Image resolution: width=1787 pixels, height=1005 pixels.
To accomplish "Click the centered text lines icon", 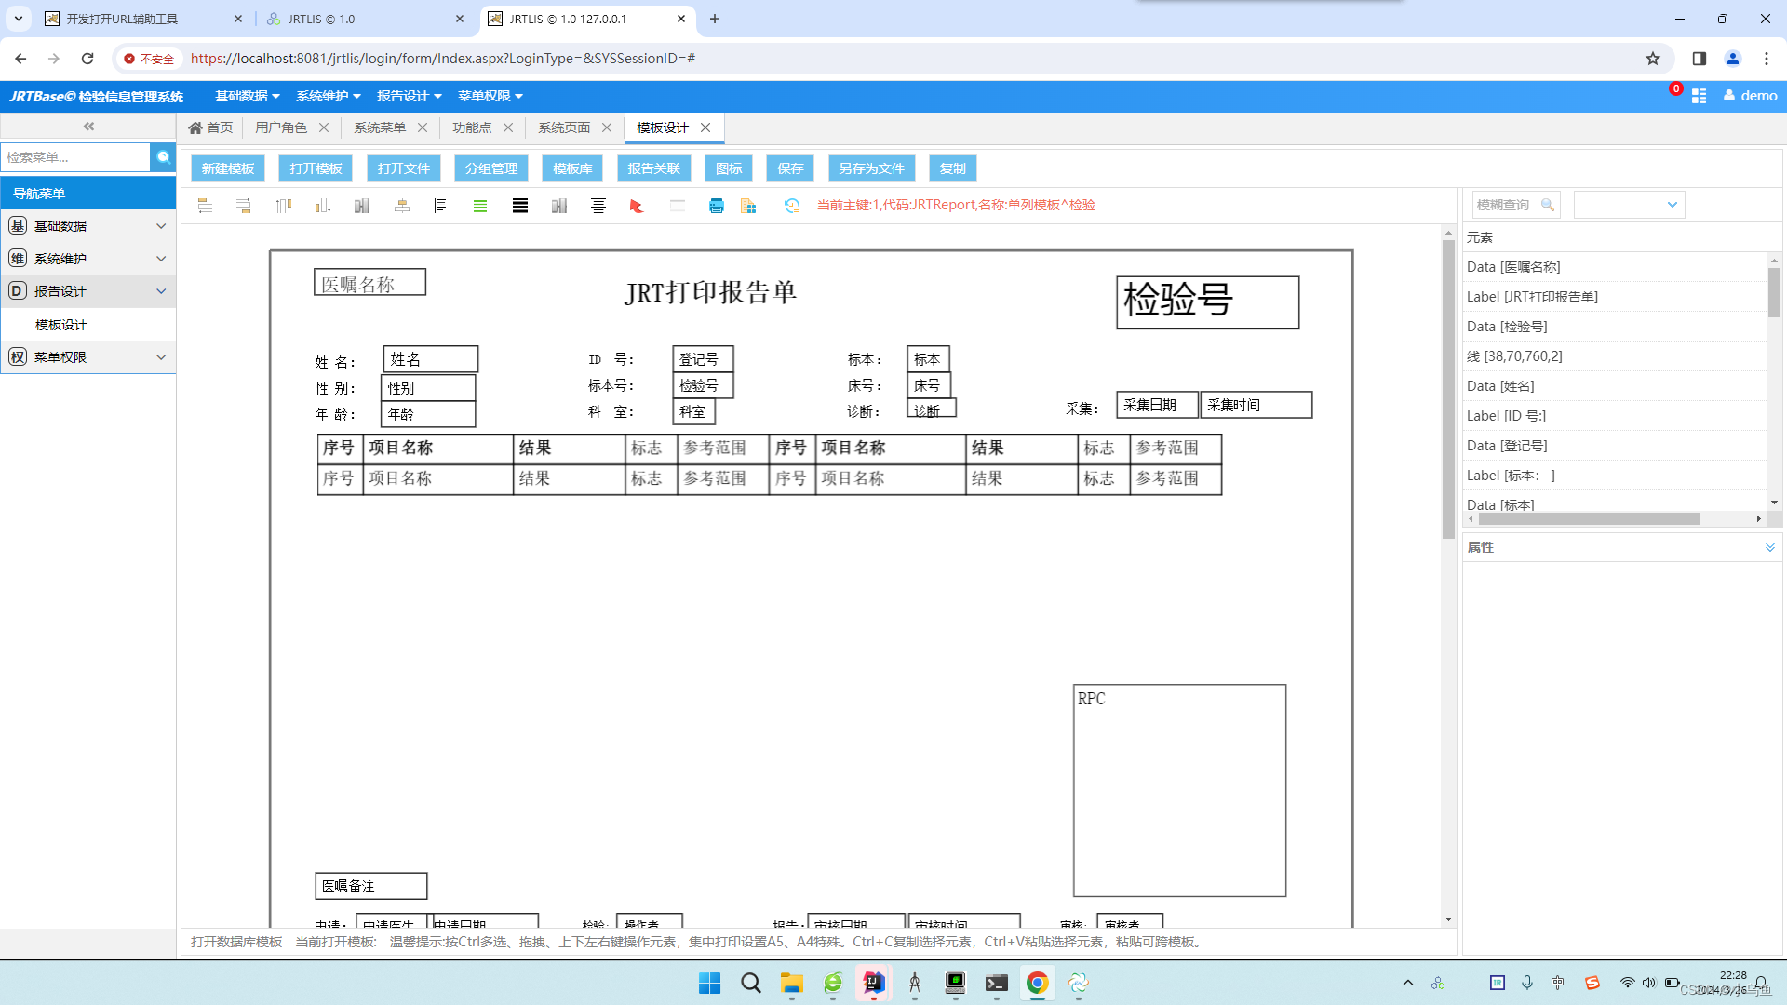I will (598, 206).
